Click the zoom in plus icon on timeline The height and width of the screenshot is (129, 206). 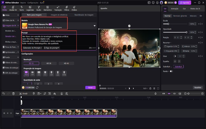click(x=202, y=94)
